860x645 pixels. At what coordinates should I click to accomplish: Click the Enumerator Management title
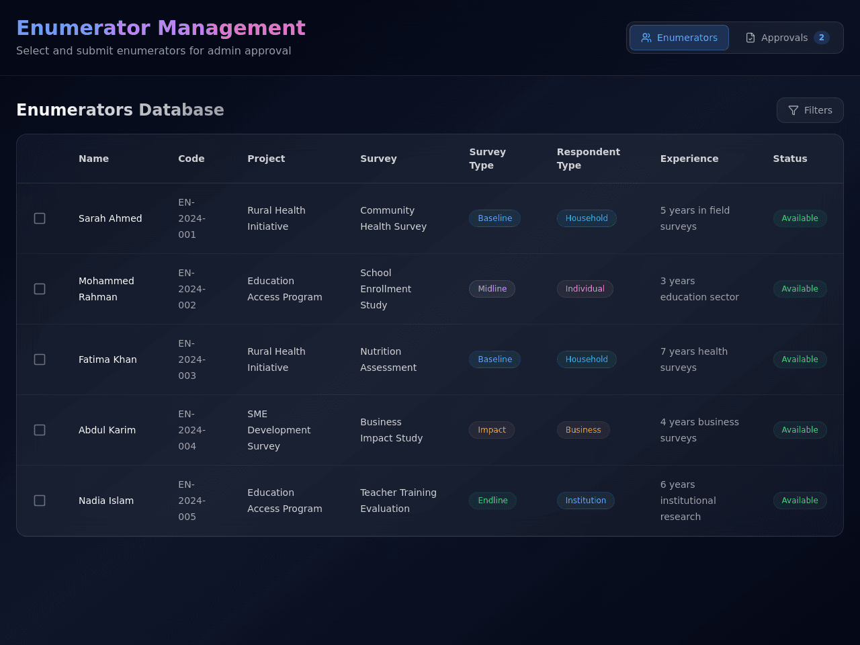(x=161, y=28)
